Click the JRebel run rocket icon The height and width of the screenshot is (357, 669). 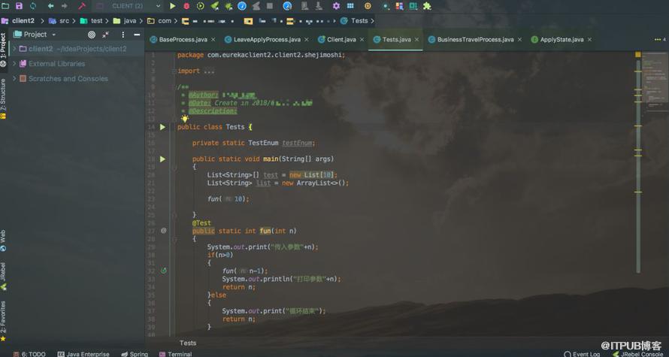[x=215, y=6]
